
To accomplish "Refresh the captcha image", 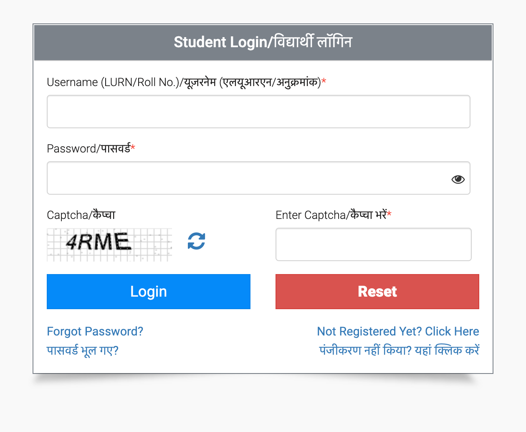I will [196, 241].
